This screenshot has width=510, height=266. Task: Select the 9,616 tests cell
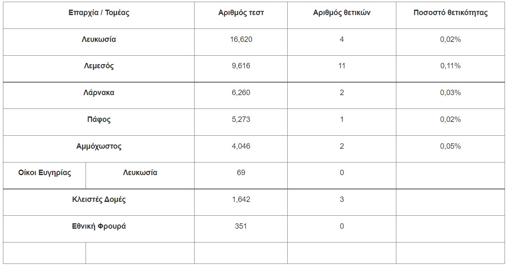pyautogui.click(x=241, y=66)
